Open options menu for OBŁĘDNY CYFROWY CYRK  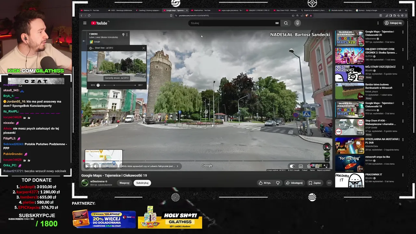tap(403, 50)
